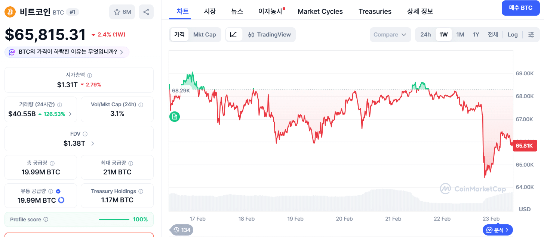Enable Log scale on the chart
Image resolution: width=544 pixels, height=237 pixels.
tap(513, 34)
